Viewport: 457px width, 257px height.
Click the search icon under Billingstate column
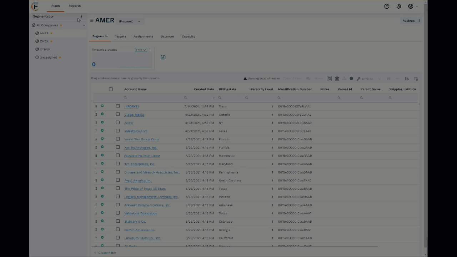(220, 98)
